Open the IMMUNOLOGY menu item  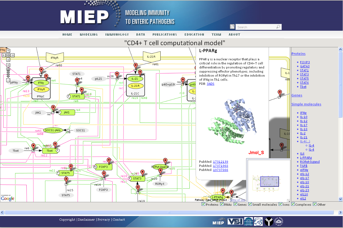click(x=117, y=35)
